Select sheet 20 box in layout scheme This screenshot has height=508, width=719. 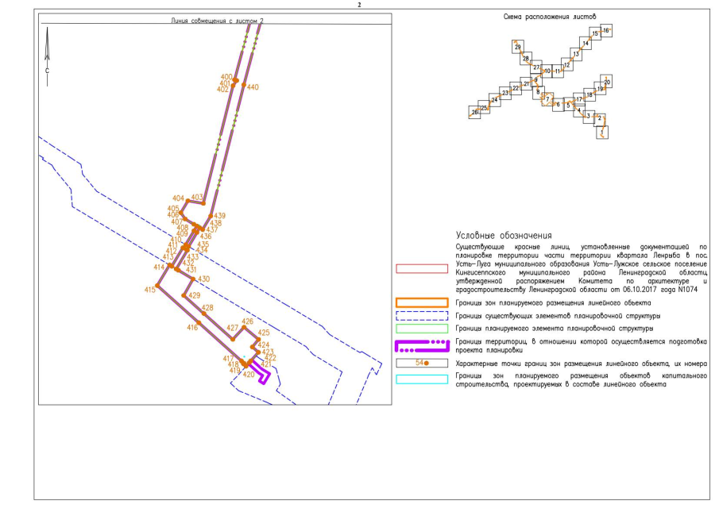click(607, 83)
